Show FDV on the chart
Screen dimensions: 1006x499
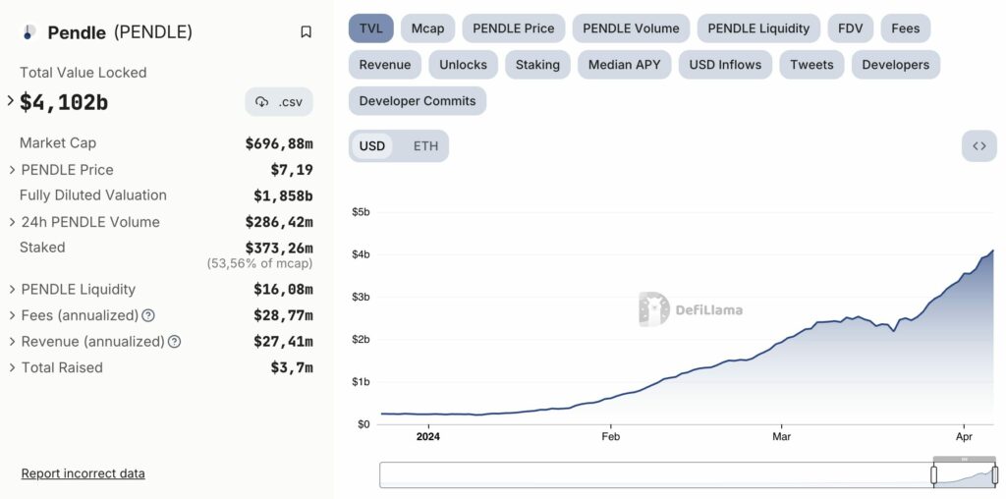(x=850, y=28)
